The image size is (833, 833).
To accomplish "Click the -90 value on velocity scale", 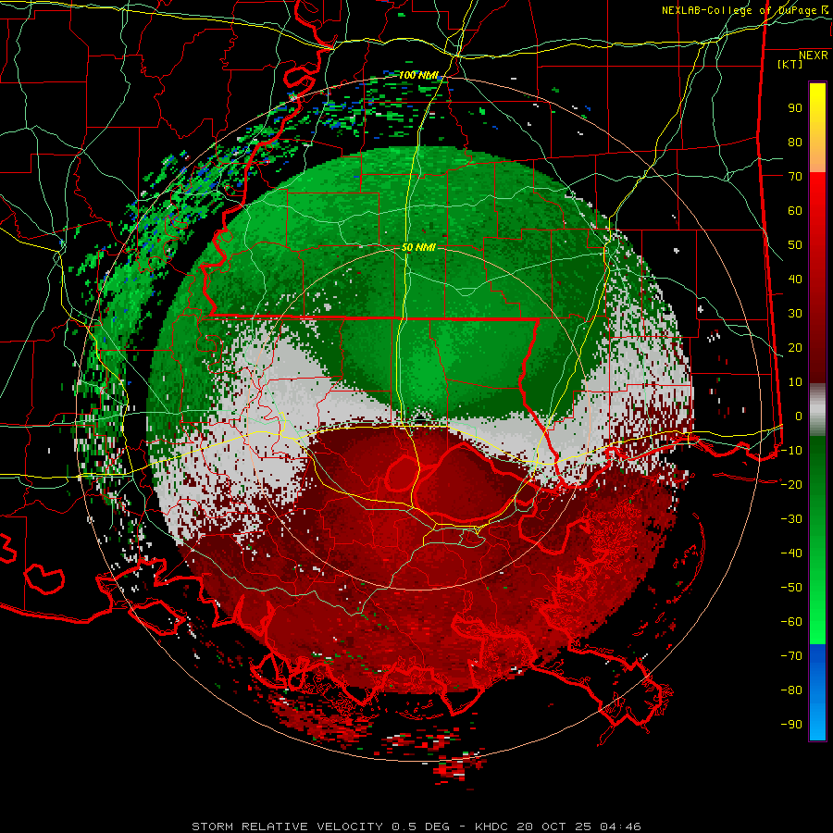I will click(x=791, y=725).
